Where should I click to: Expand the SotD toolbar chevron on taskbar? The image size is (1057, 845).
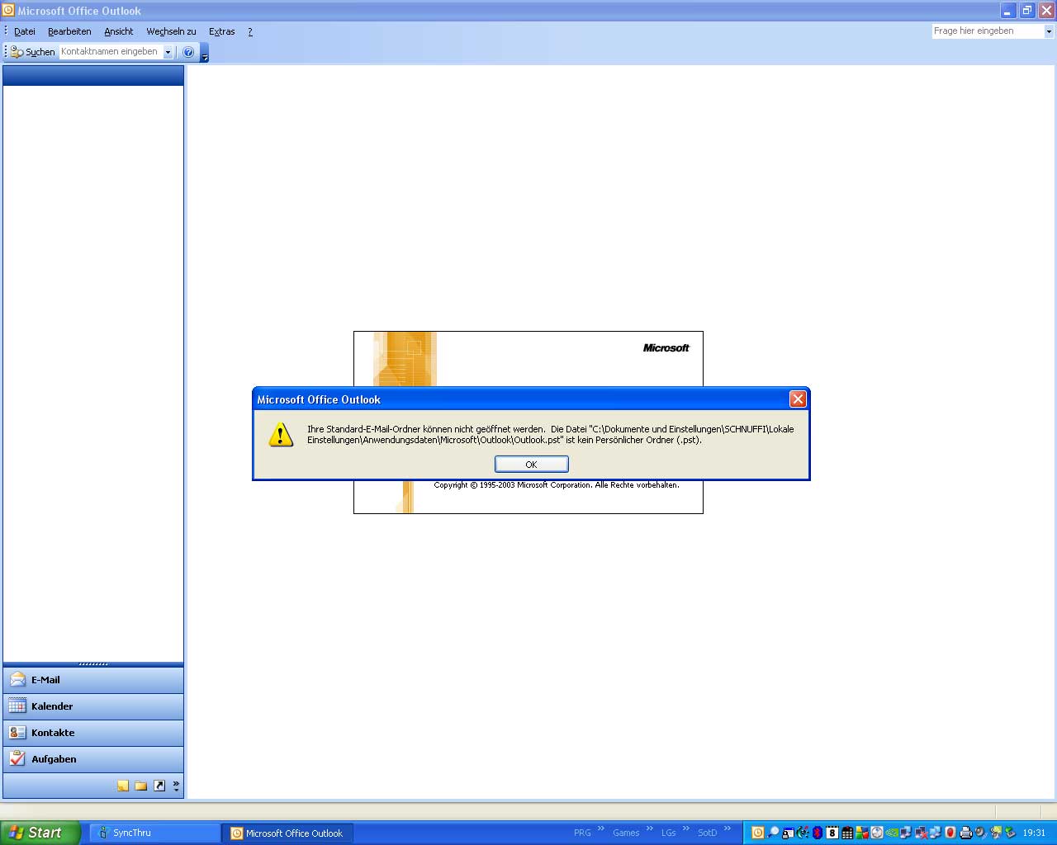tap(728, 829)
